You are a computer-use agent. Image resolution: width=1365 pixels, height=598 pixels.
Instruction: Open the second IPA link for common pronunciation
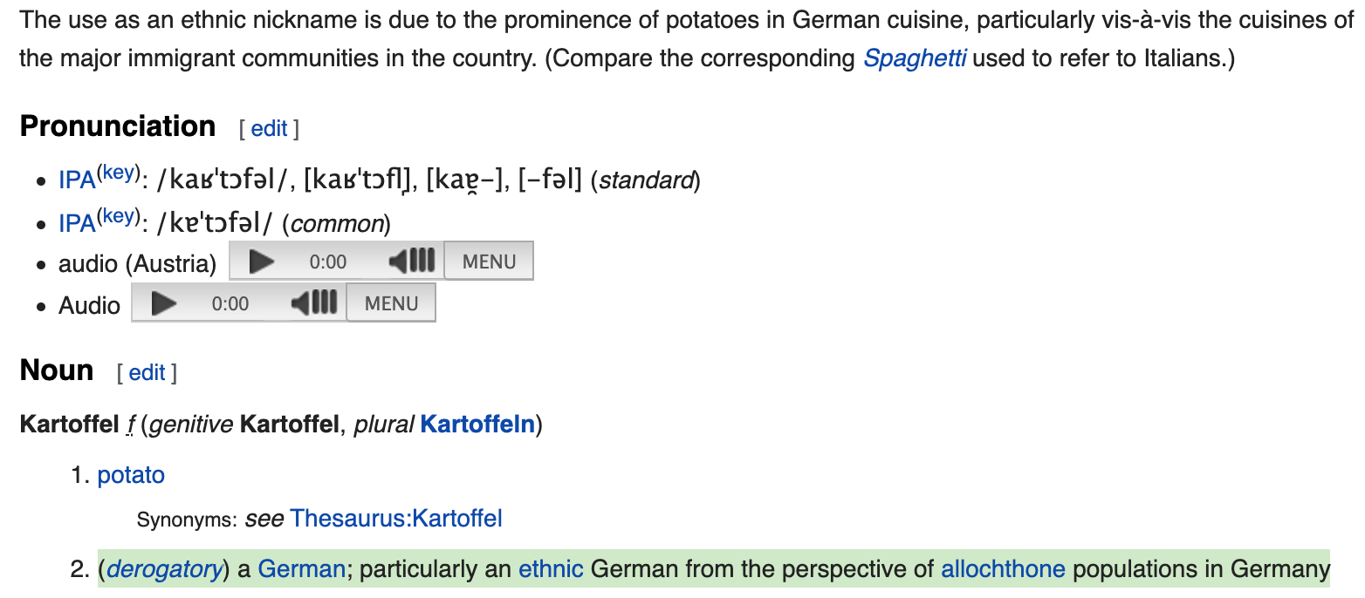(77, 223)
